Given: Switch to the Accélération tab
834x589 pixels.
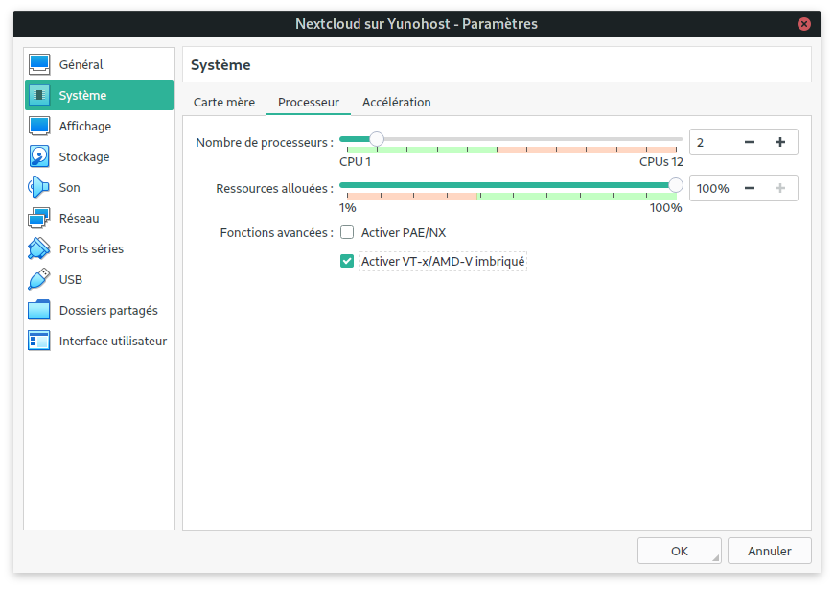Looking at the screenshot, I should tap(396, 102).
